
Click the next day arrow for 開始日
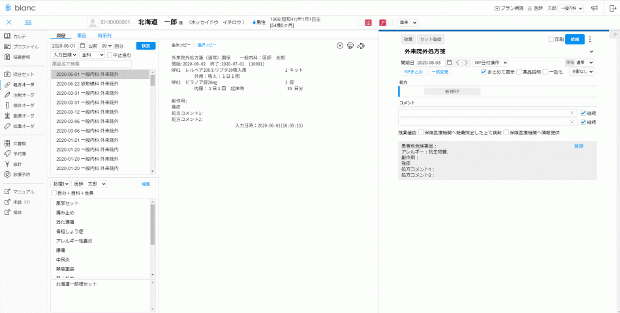[466, 63]
